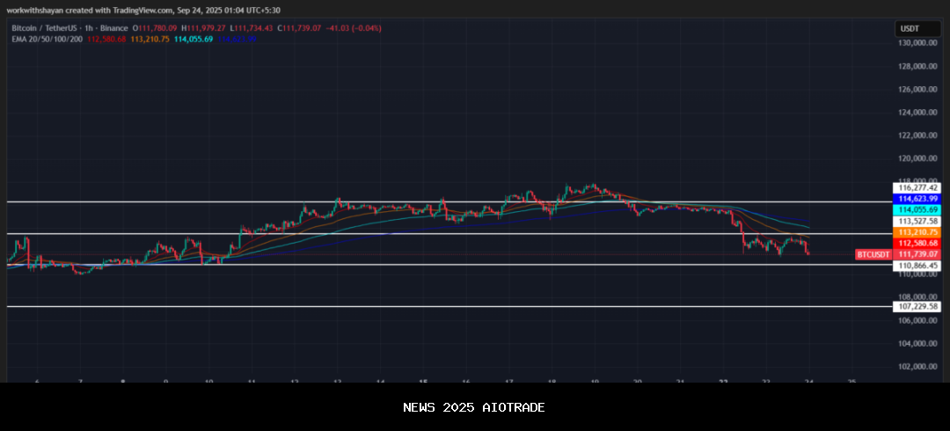Click the orange 113,210.75 EMA price label
The width and height of the screenshot is (950, 431).
click(917, 232)
